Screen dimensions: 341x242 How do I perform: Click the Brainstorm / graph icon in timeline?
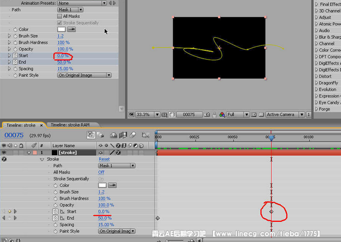(x=145, y=136)
